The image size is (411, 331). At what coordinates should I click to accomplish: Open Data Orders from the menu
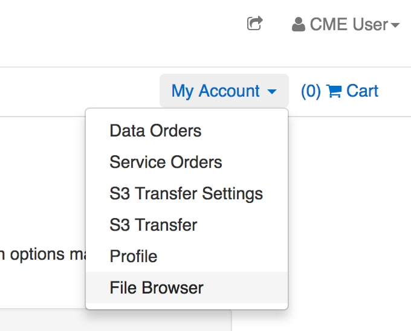click(x=155, y=130)
